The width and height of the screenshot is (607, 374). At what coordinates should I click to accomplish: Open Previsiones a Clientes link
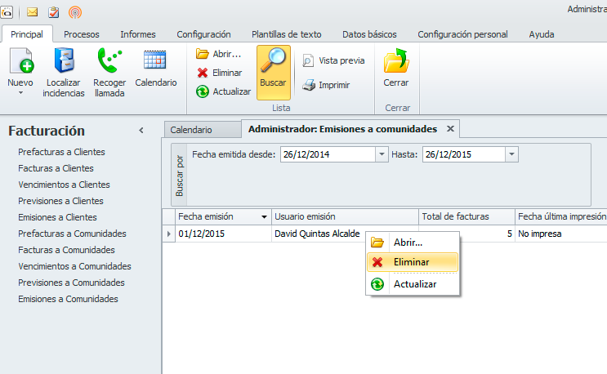point(60,201)
